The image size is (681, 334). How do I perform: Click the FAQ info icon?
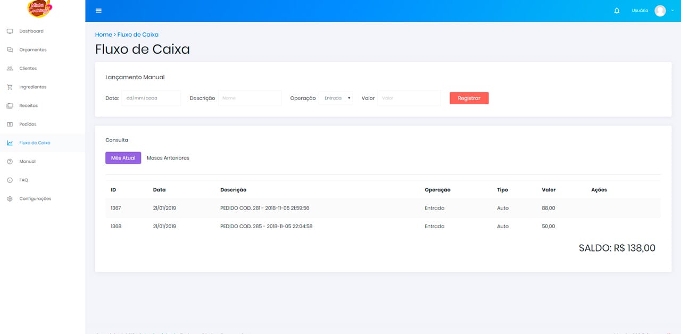point(10,180)
